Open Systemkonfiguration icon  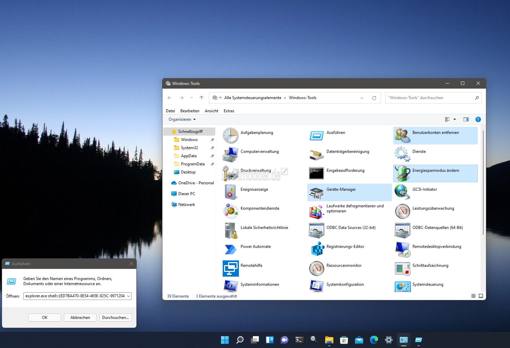316,286
